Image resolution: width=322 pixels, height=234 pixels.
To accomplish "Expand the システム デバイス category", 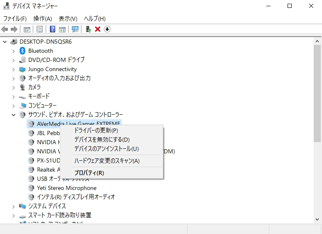I will [x=14, y=207].
